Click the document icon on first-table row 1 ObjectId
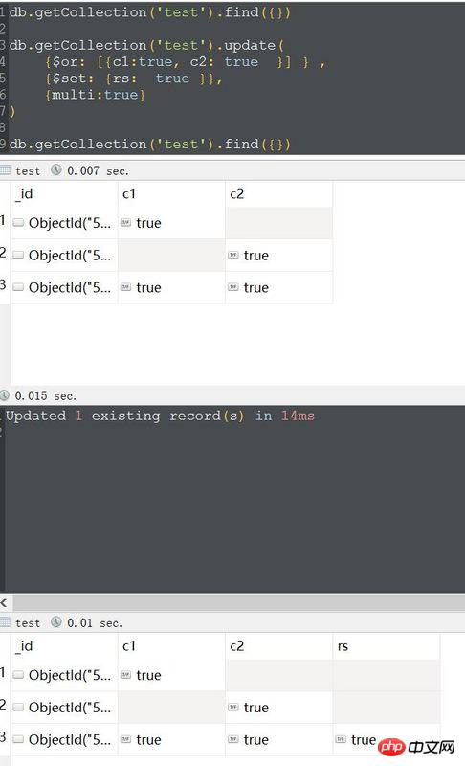The height and width of the screenshot is (766, 465). 18,223
